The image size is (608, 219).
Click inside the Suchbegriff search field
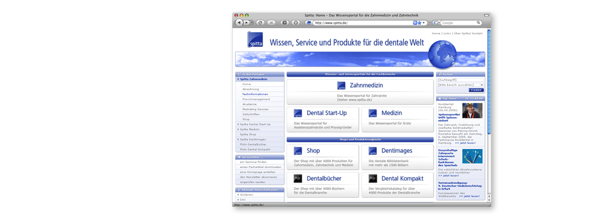pos(461,80)
